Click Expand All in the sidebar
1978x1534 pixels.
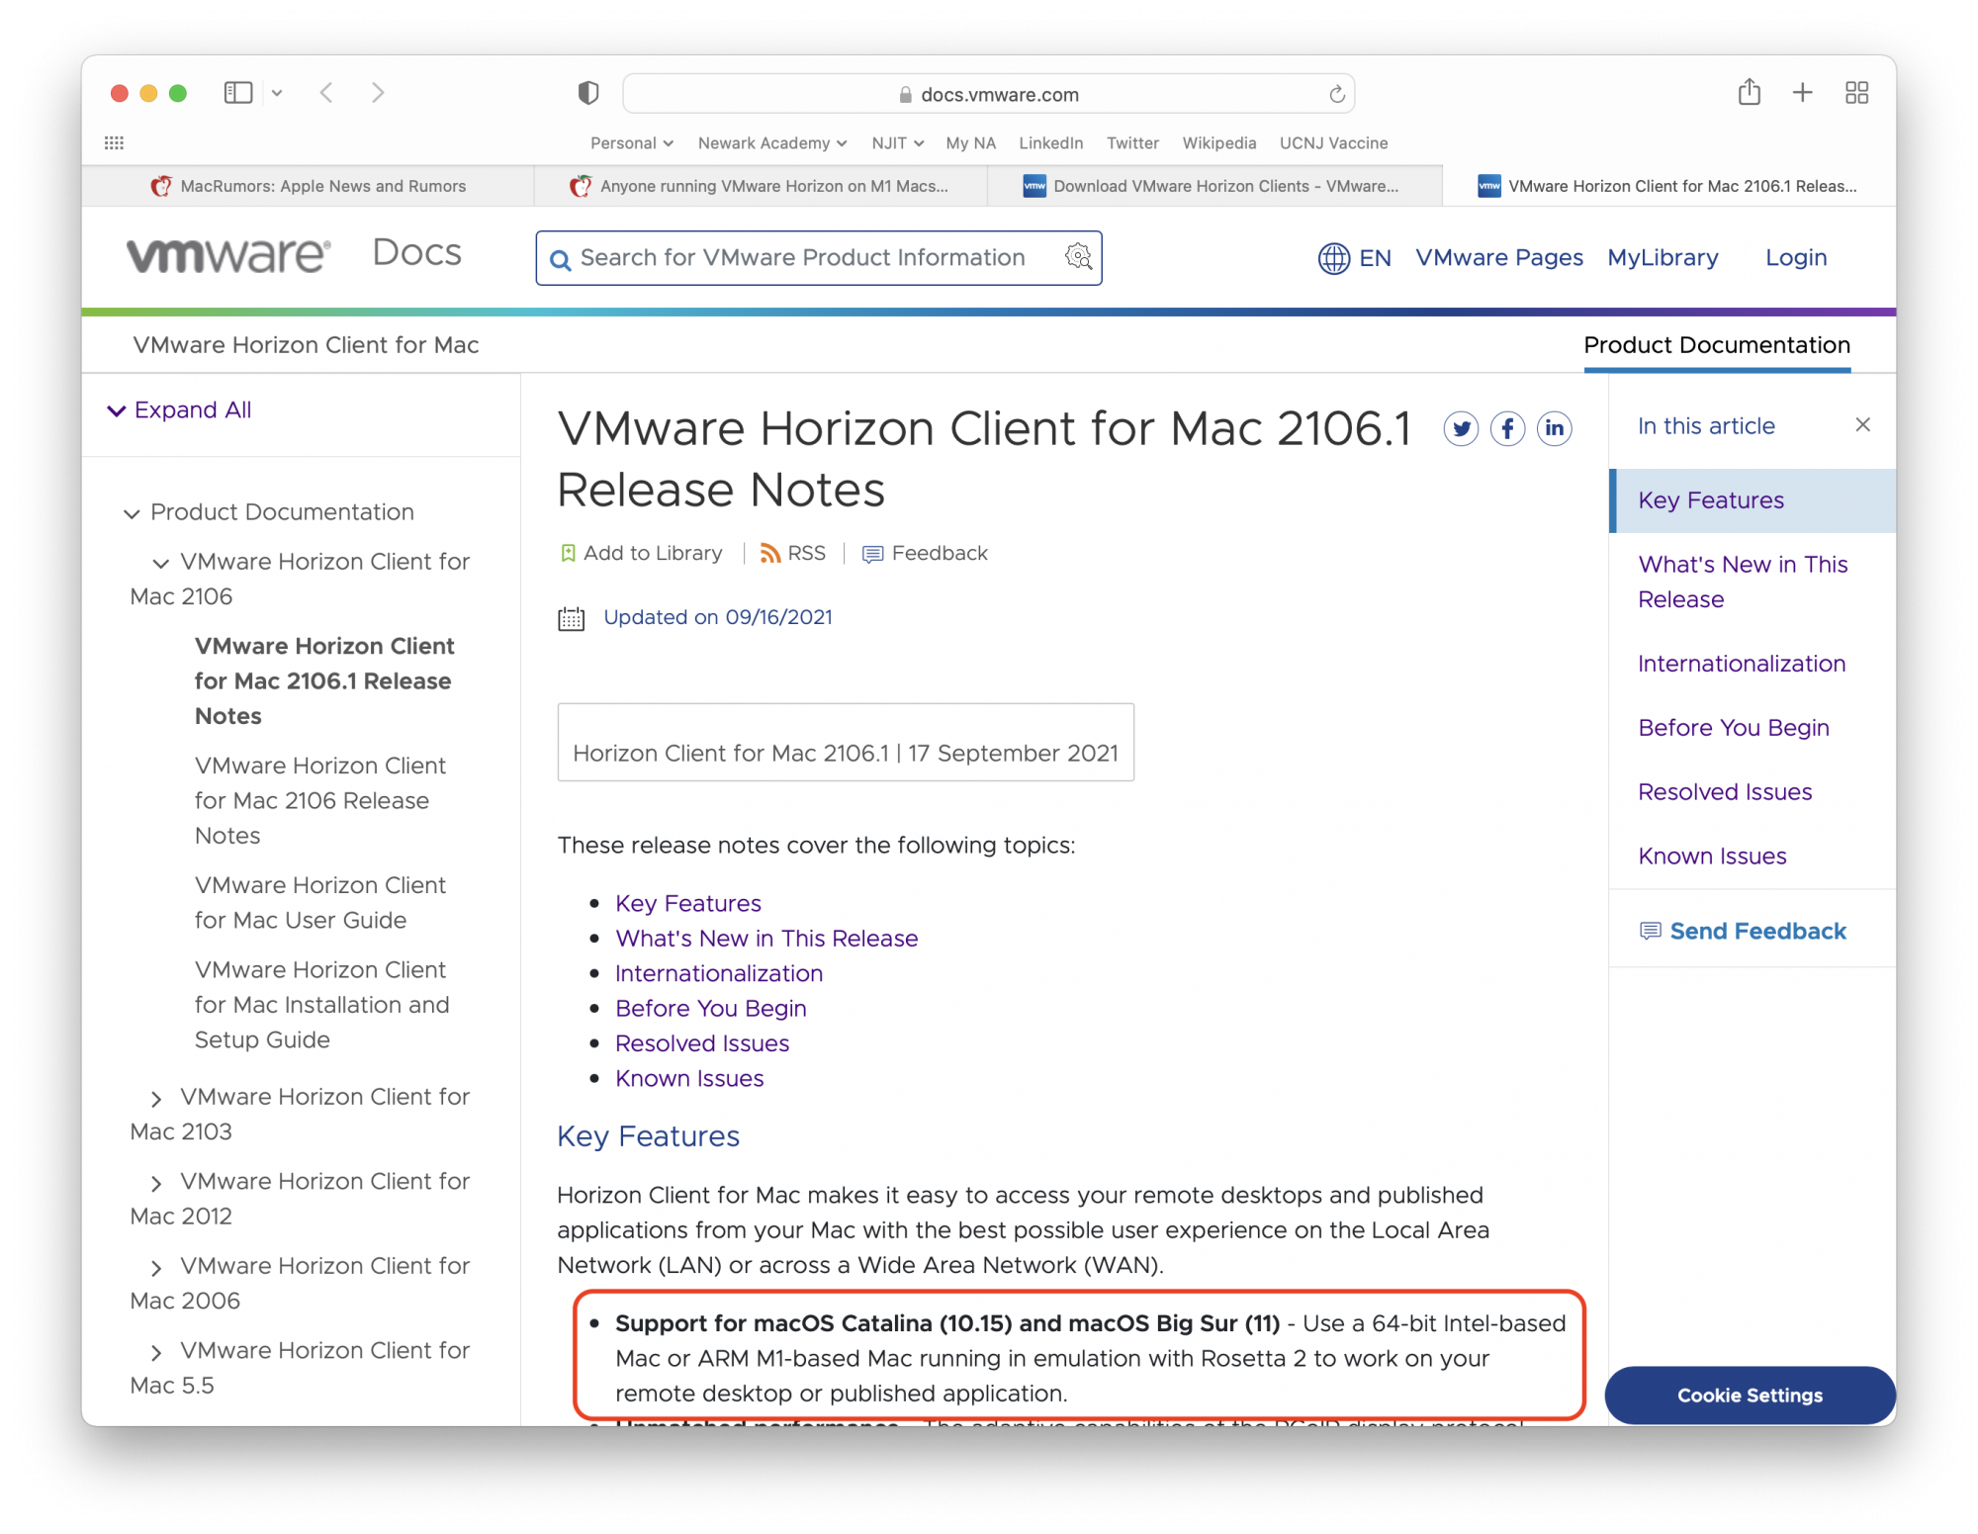(x=179, y=409)
